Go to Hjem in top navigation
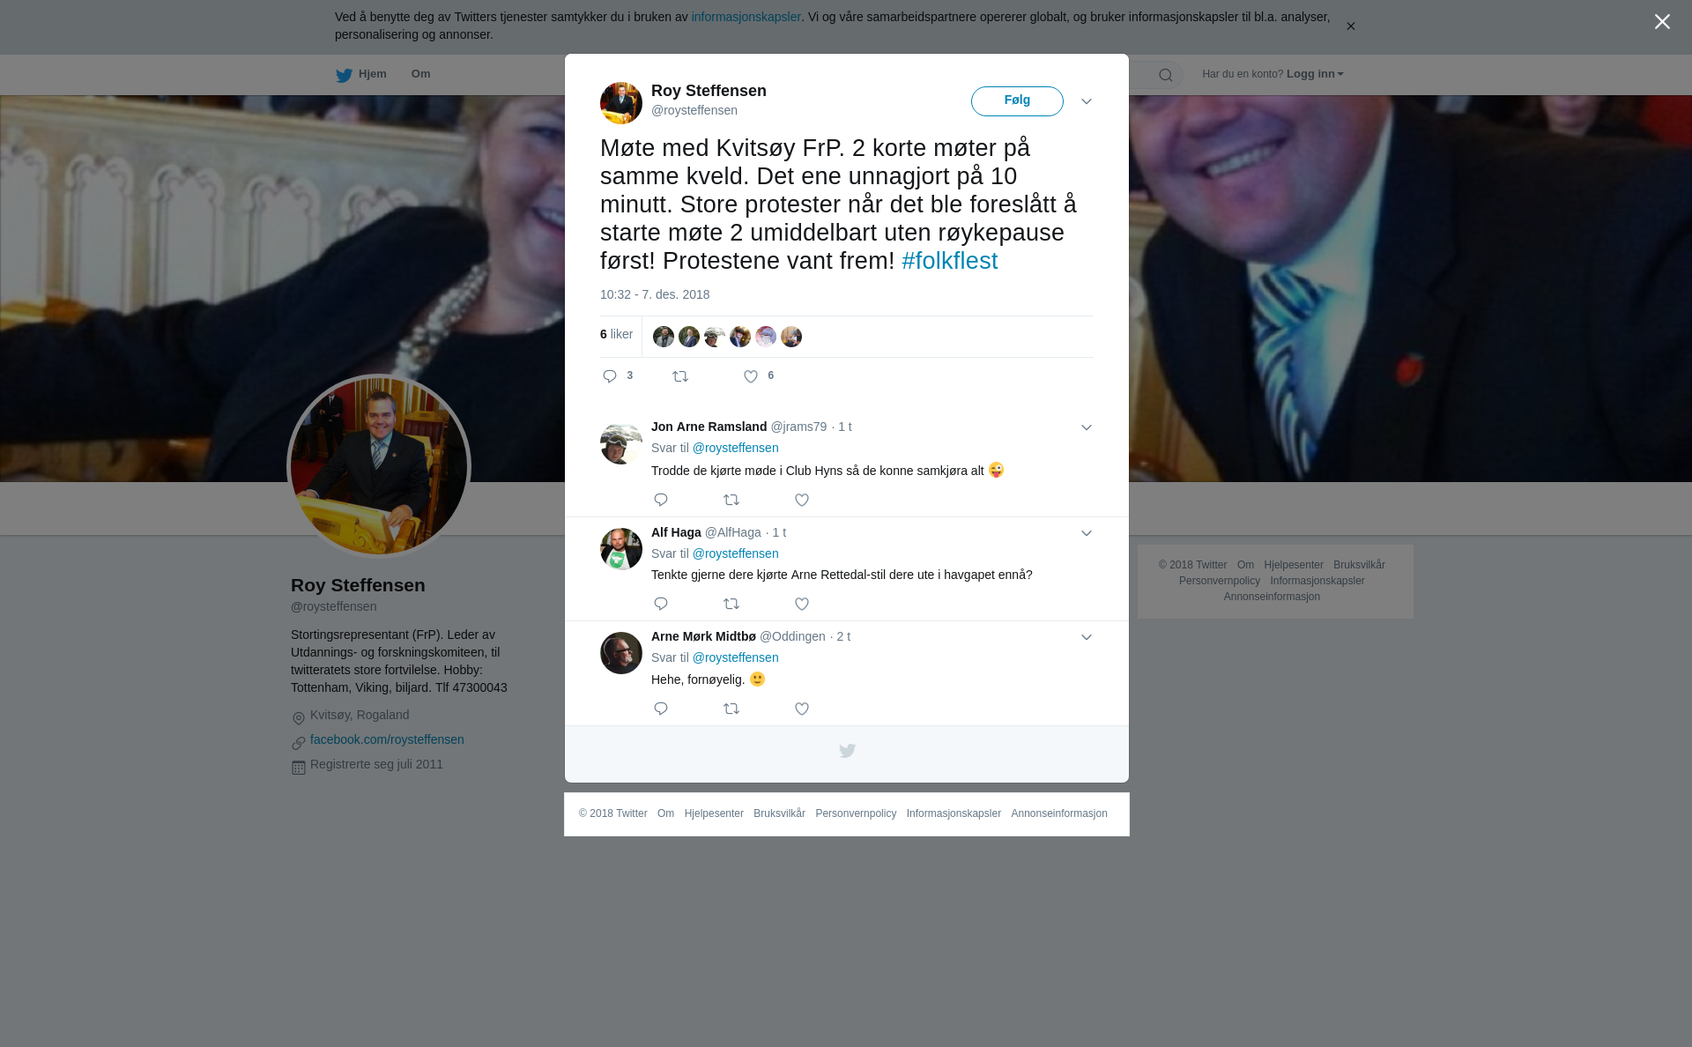The width and height of the screenshot is (1692, 1047). coord(361,75)
